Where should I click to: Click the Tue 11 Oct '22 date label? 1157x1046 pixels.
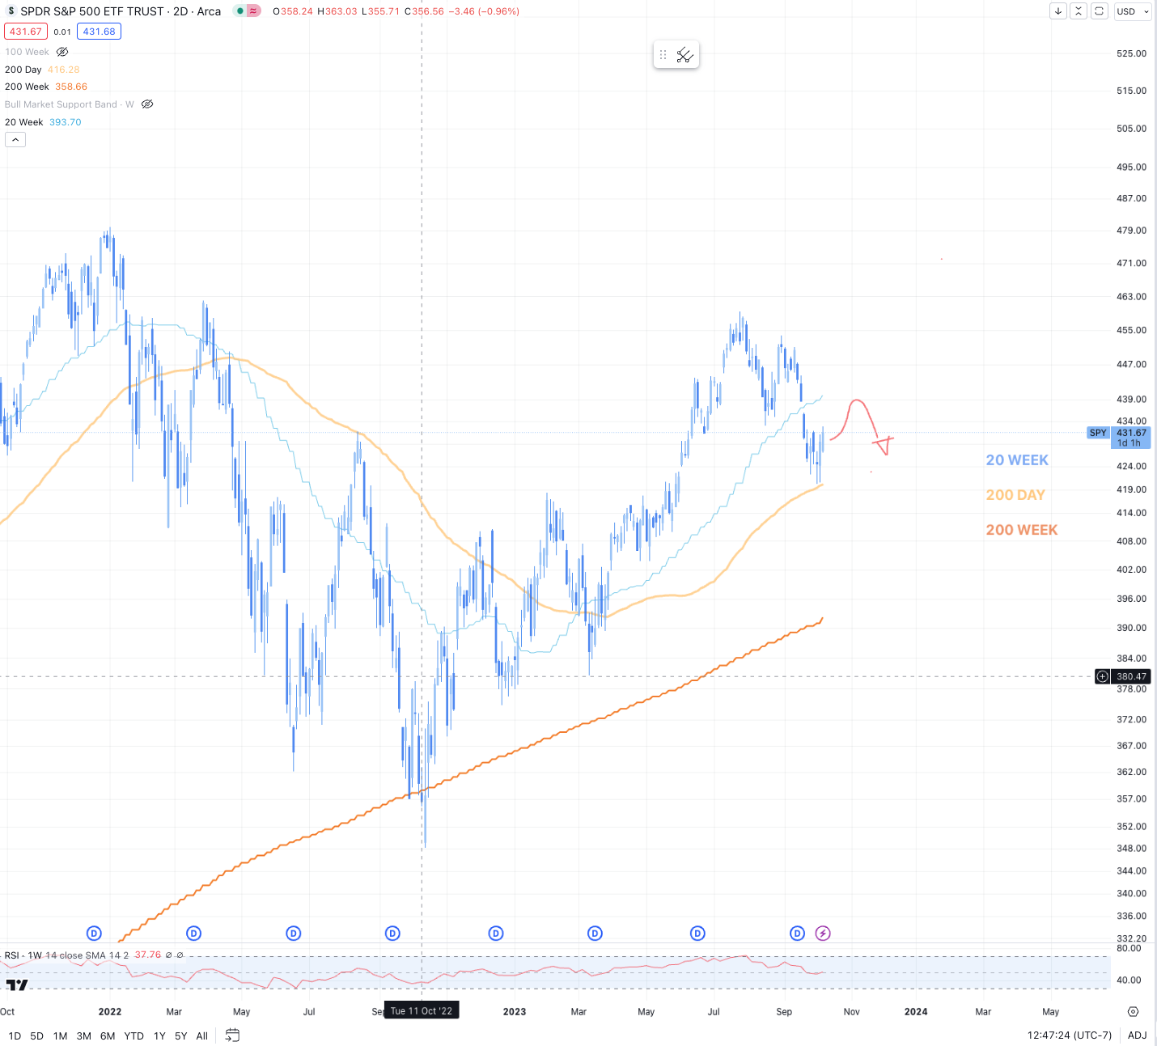422,1011
